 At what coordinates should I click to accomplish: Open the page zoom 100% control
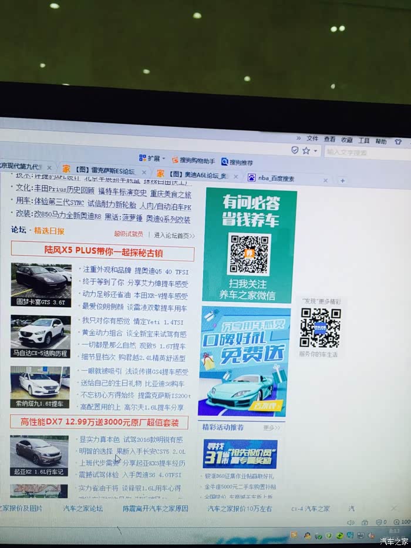pos(402,522)
